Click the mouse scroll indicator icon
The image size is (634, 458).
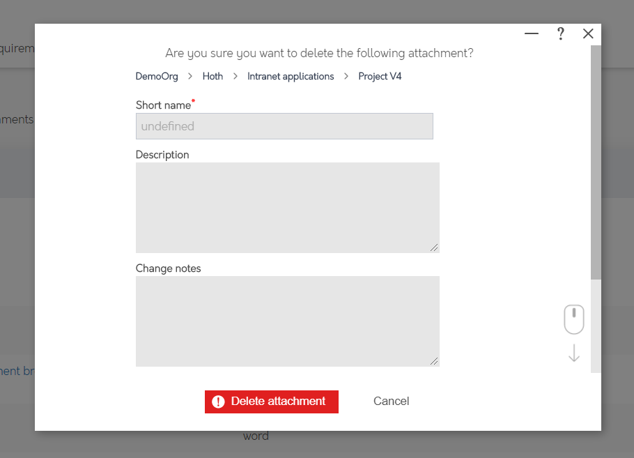(x=573, y=319)
